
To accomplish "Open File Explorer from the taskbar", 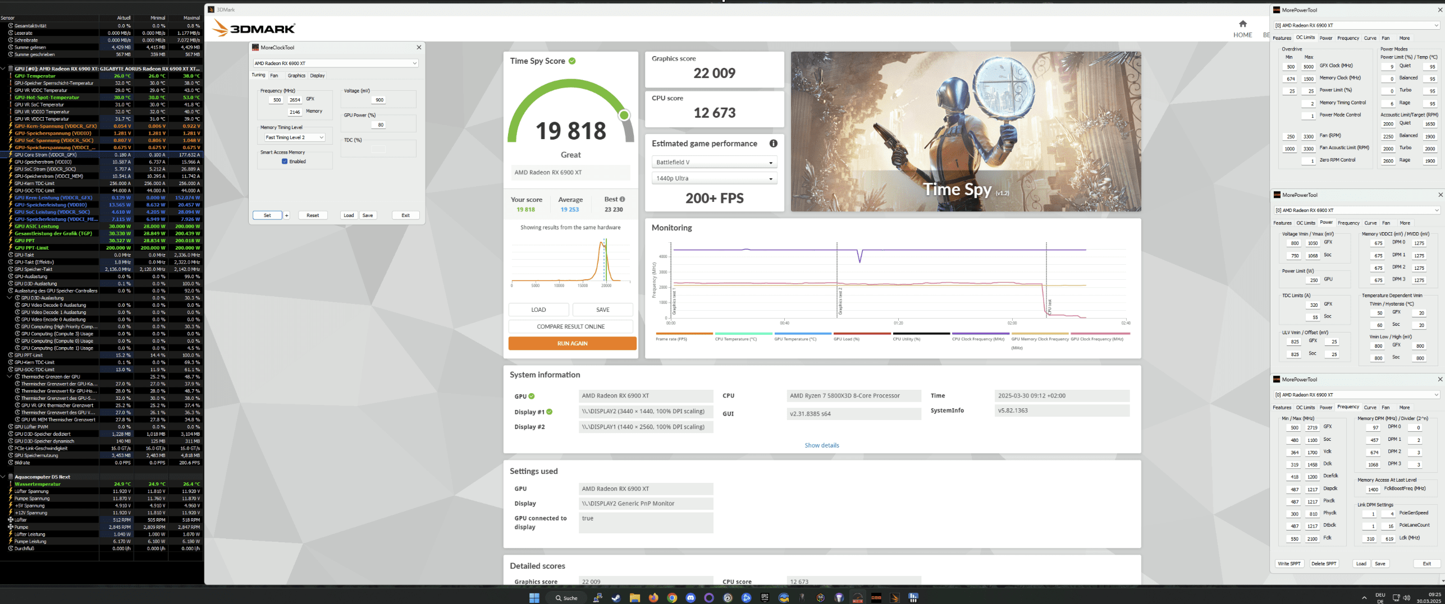I will pyautogui.click(x=634, y=598).
